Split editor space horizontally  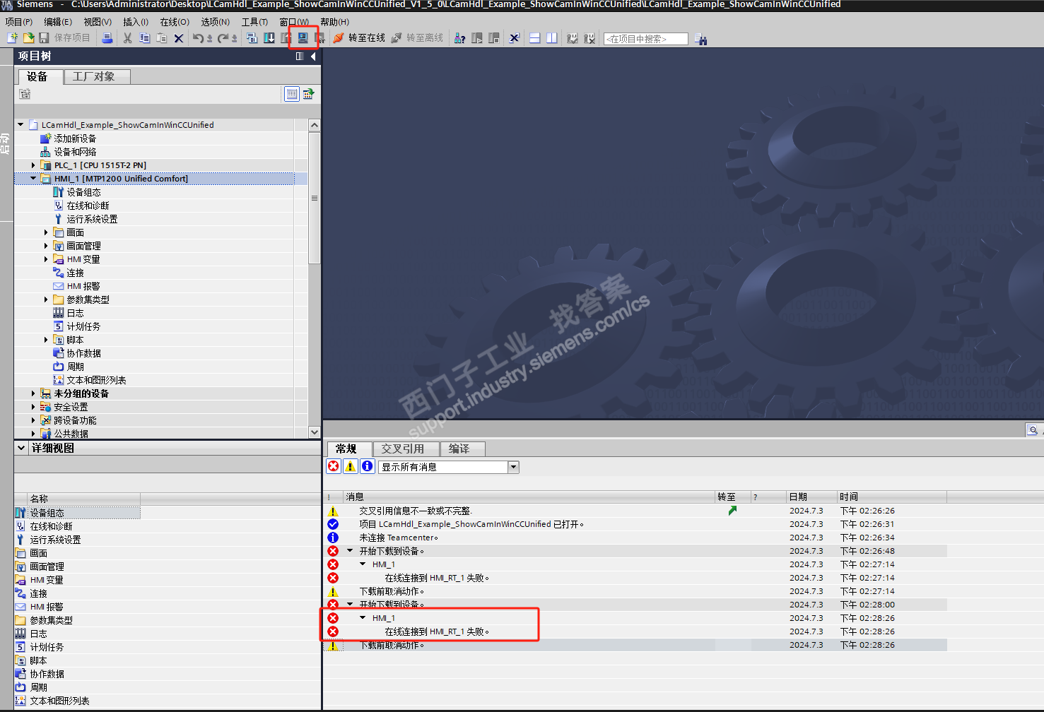(x=535, y=38)
